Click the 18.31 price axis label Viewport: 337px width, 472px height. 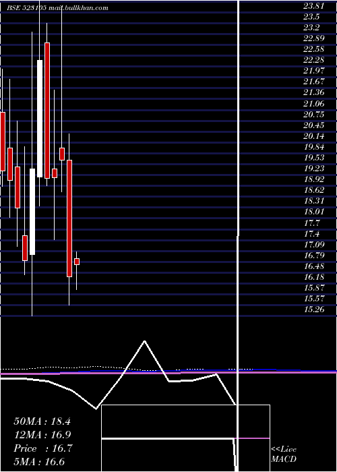pyautogui.click(x=314, y=201)
